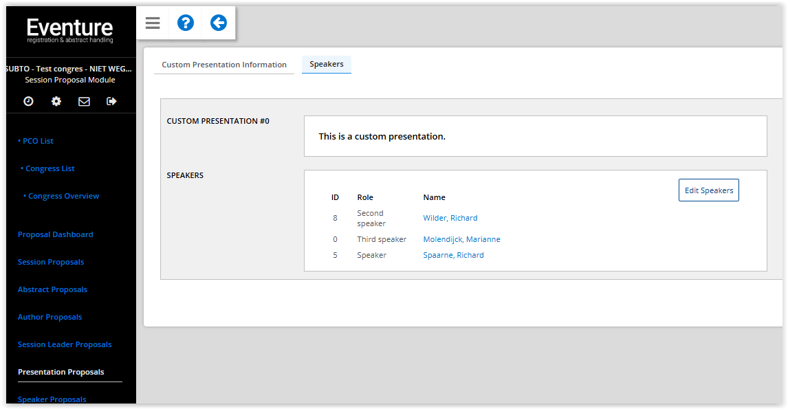Open settings via the gear icon
This screenshot has width=788, height=409.
[x=56, y=102]
